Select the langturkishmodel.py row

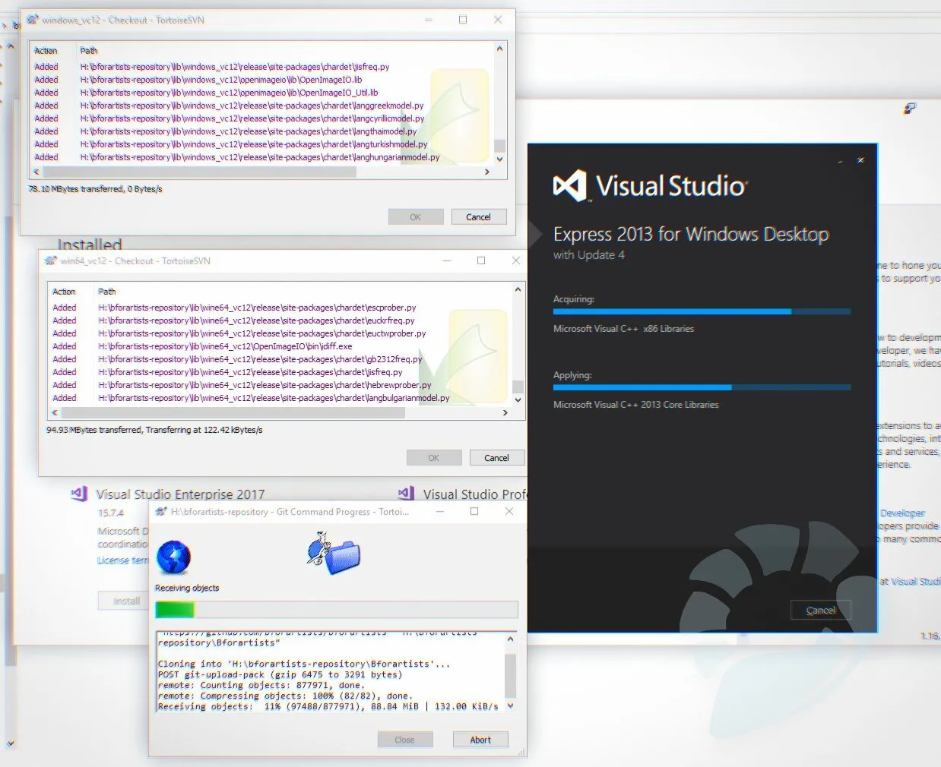coord(262,144)
